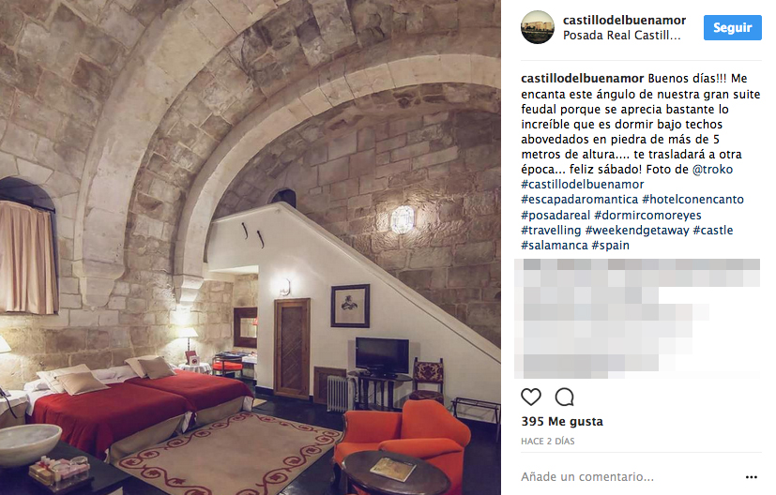Click the castle suite photo

coord(251,247)
